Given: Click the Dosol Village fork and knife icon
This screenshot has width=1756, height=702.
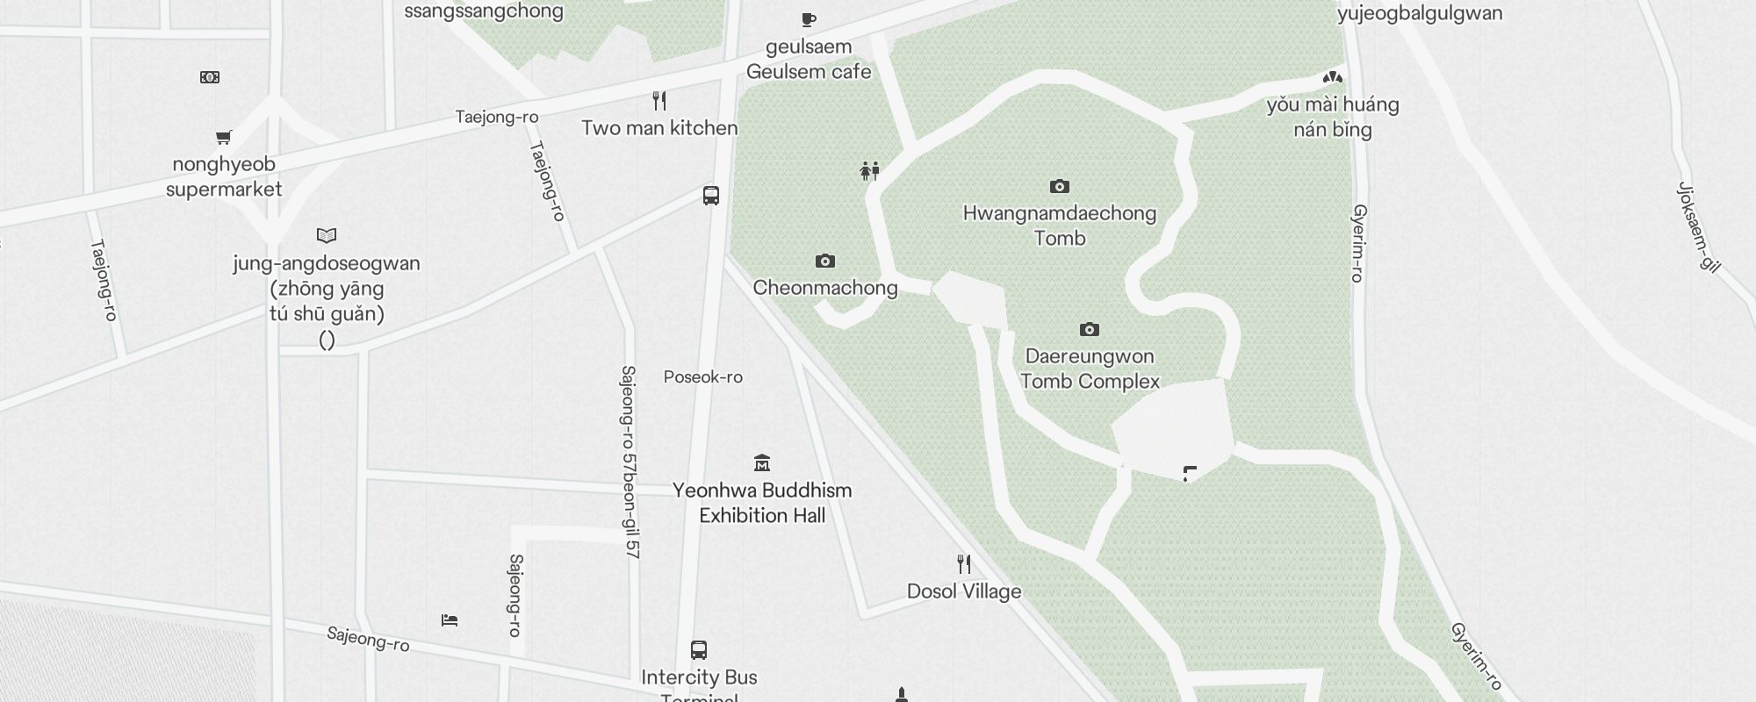Looking at the screenshot, I should click(x=964, y=563).
